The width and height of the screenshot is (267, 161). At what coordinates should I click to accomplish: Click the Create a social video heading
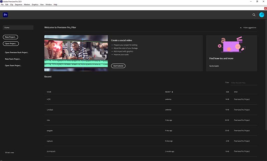tap(121, 40)
